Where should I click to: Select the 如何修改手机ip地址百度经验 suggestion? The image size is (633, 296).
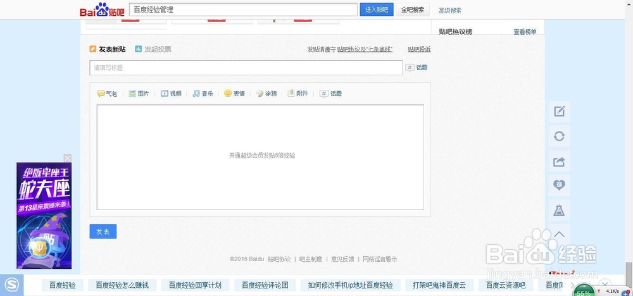click(x=351, y=285)
